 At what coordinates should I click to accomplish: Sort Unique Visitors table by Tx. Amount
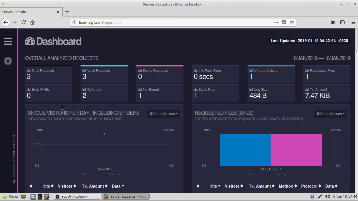95,186
